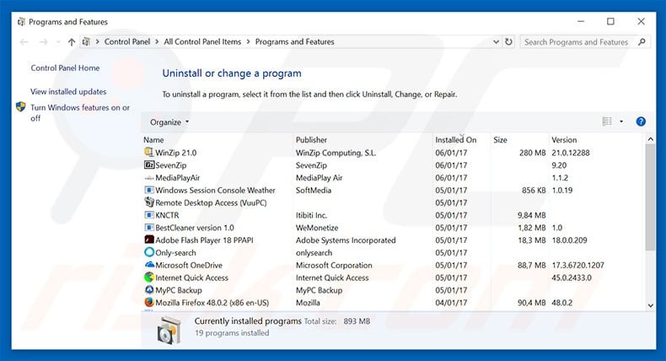Click the MediaPlayAir program icon
666x361 pixels.
coord(149,178)
